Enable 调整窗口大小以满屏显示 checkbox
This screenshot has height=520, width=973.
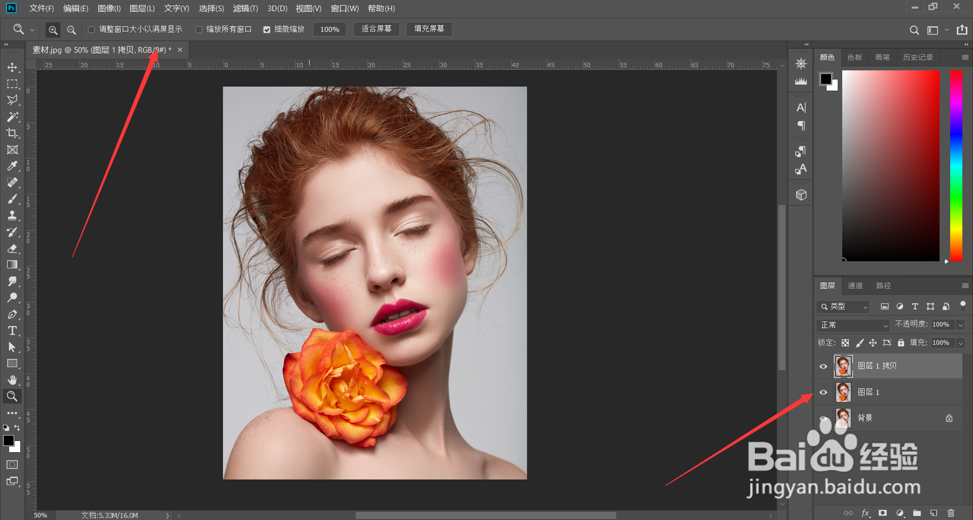click(x=92, y=30)
